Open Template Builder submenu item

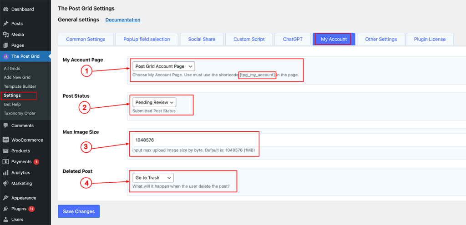click(20, 86)
